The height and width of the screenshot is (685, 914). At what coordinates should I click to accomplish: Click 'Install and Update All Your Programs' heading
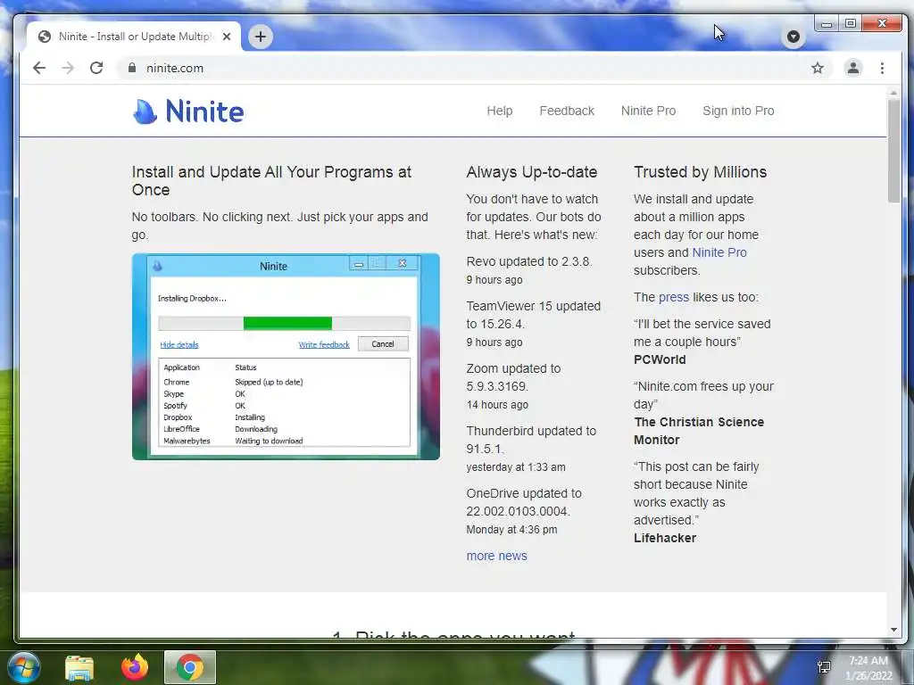click(x=271, y=180)
